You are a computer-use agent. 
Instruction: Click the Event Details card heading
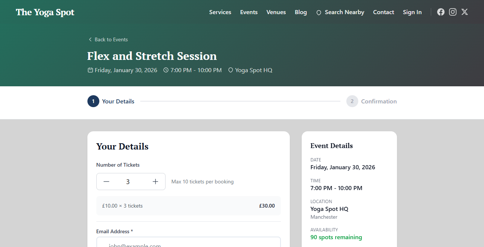pyautogui.click(x=332, y=146)
